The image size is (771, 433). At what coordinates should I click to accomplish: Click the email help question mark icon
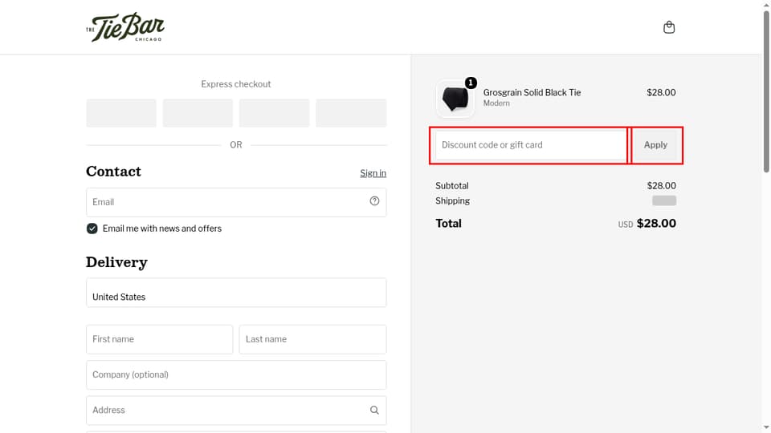point(375,200)
